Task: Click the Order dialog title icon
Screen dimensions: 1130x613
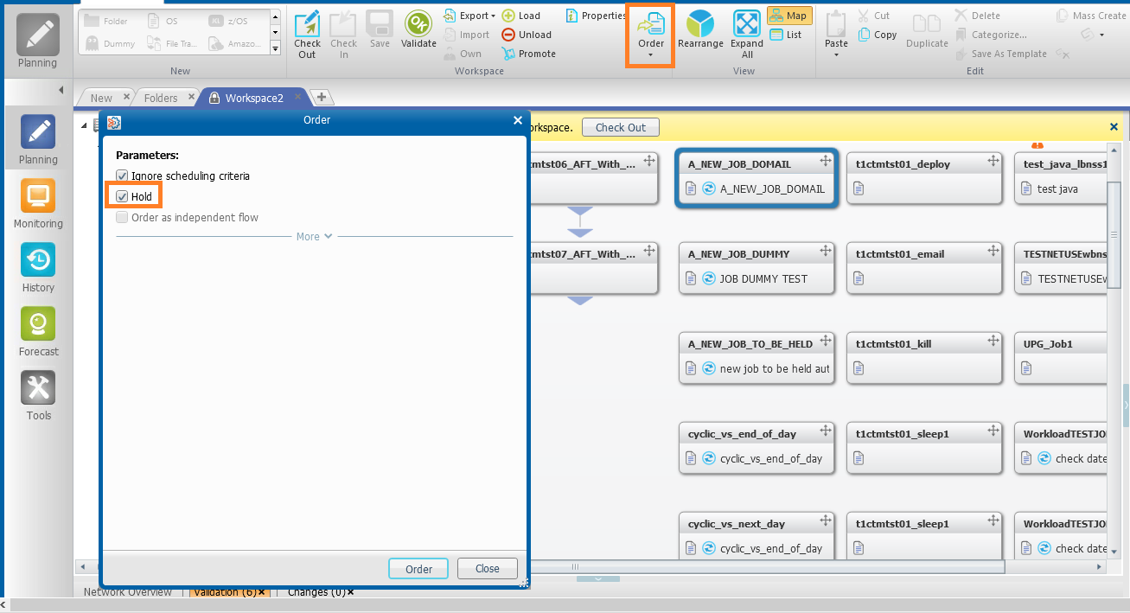Action: pyautogui.click(x=113, y=121)
